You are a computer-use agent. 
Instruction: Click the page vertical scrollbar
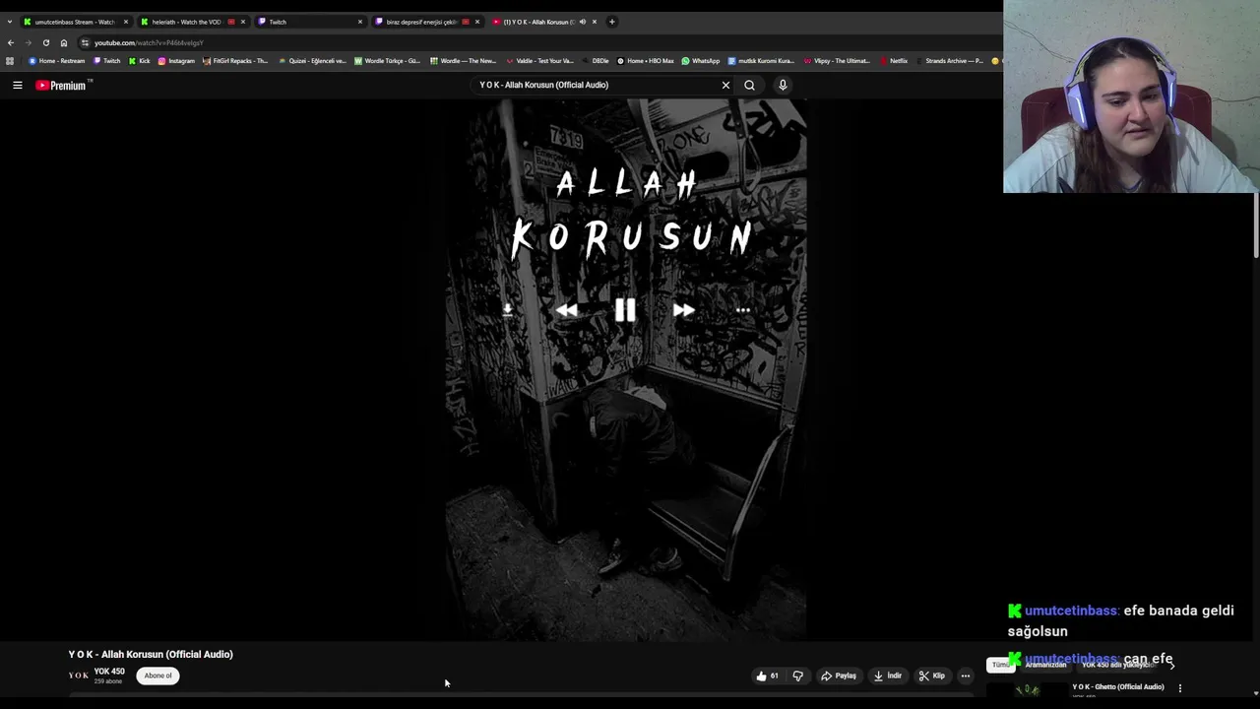pos(1256,226)
